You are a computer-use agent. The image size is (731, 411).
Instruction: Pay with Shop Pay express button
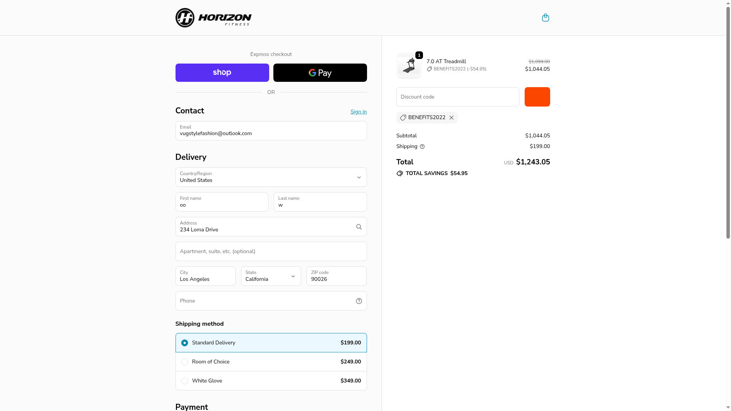tap(222, 73)
